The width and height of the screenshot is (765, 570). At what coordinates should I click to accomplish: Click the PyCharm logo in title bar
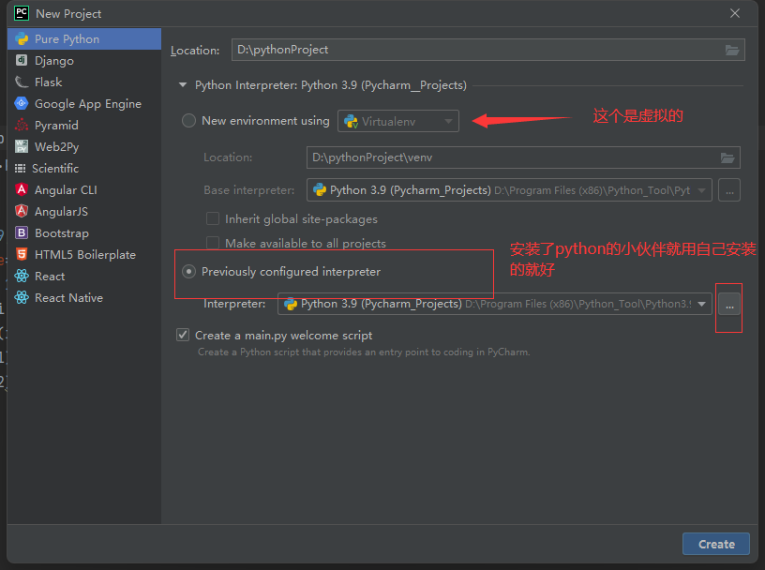tap(22, 13)
